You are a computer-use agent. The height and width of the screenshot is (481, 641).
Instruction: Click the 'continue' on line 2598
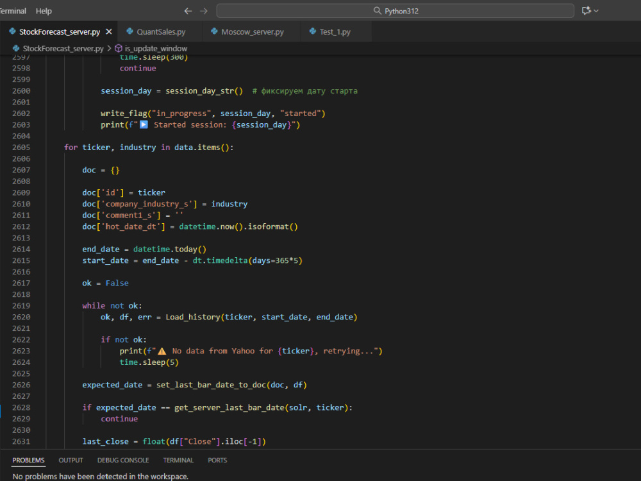tap(138, 69)
